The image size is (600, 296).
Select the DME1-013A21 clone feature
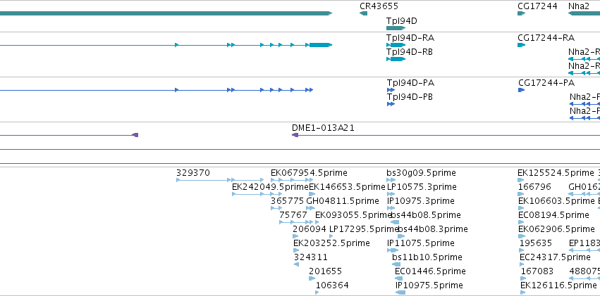446,135
